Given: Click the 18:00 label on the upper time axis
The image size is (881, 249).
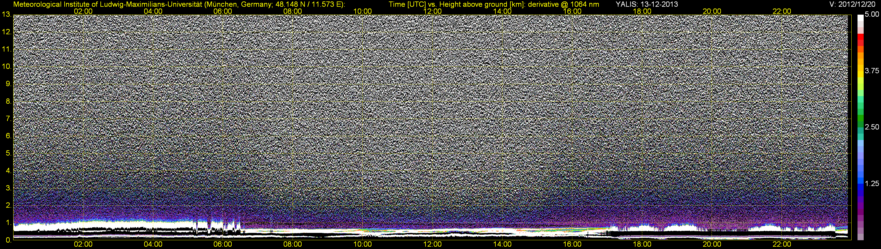Looking at the screenshot, I should (x=642, y=11).
